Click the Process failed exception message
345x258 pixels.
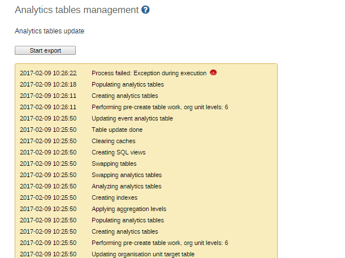pyautogui.click(x=149, y=73)
